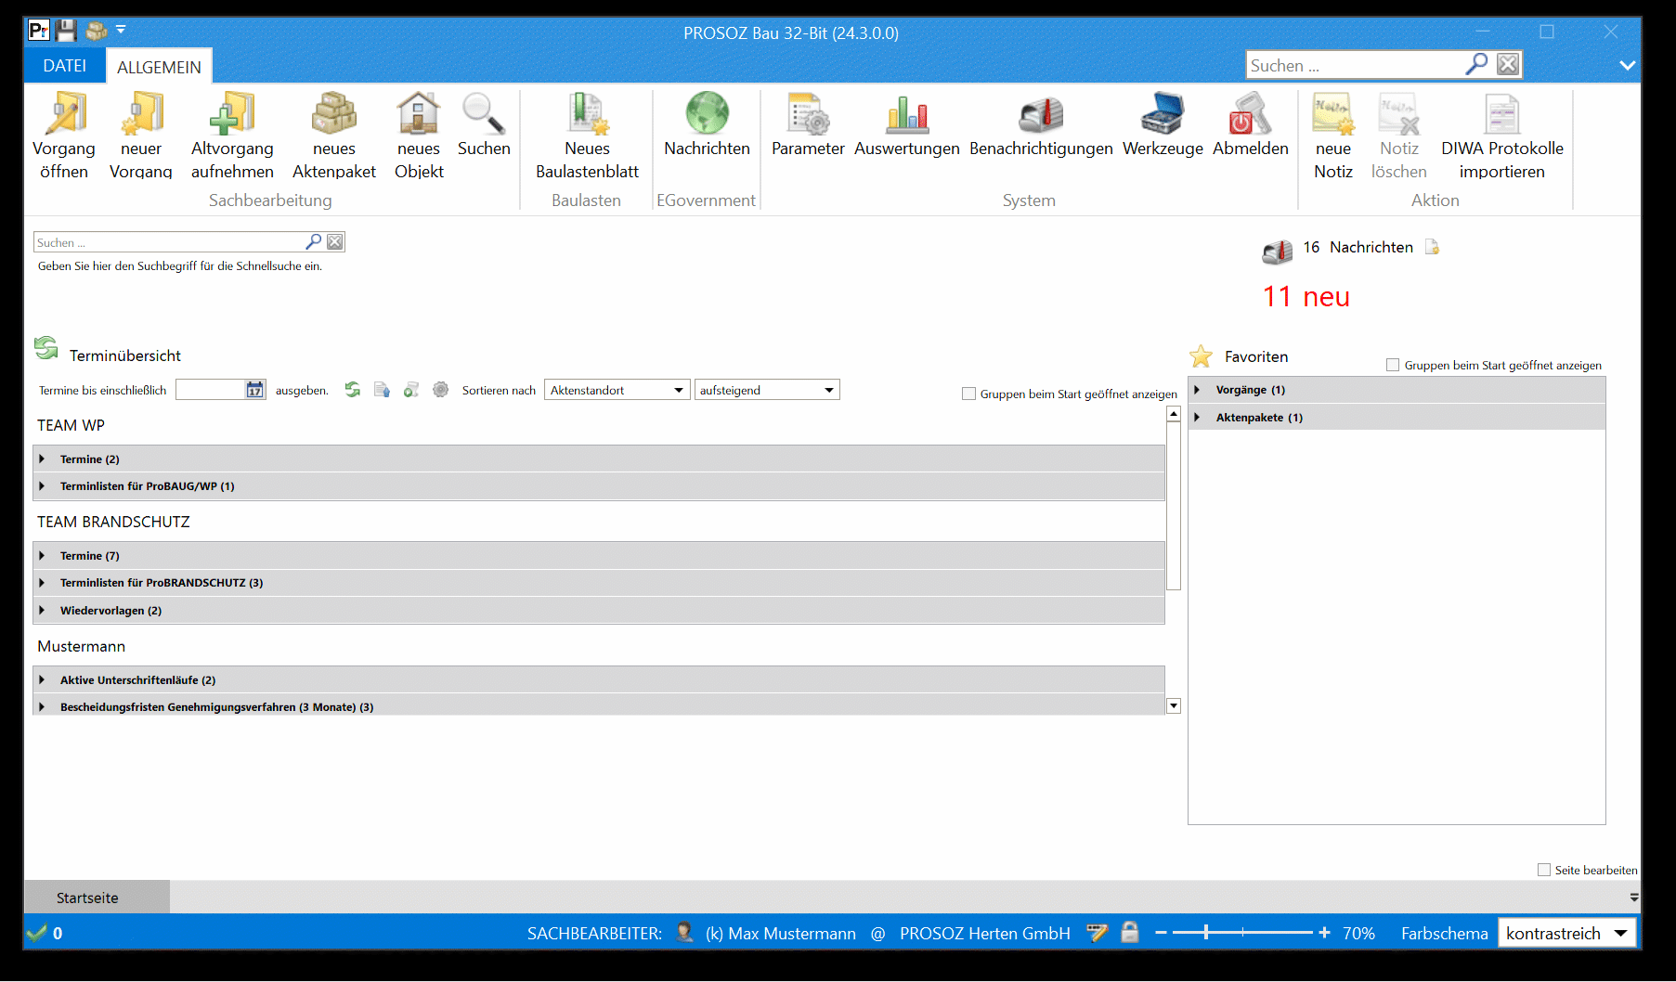The height and width of the screenshot is (982, 1676).
Task: Click the save disk icon in title bar
Action: [66, 31]
